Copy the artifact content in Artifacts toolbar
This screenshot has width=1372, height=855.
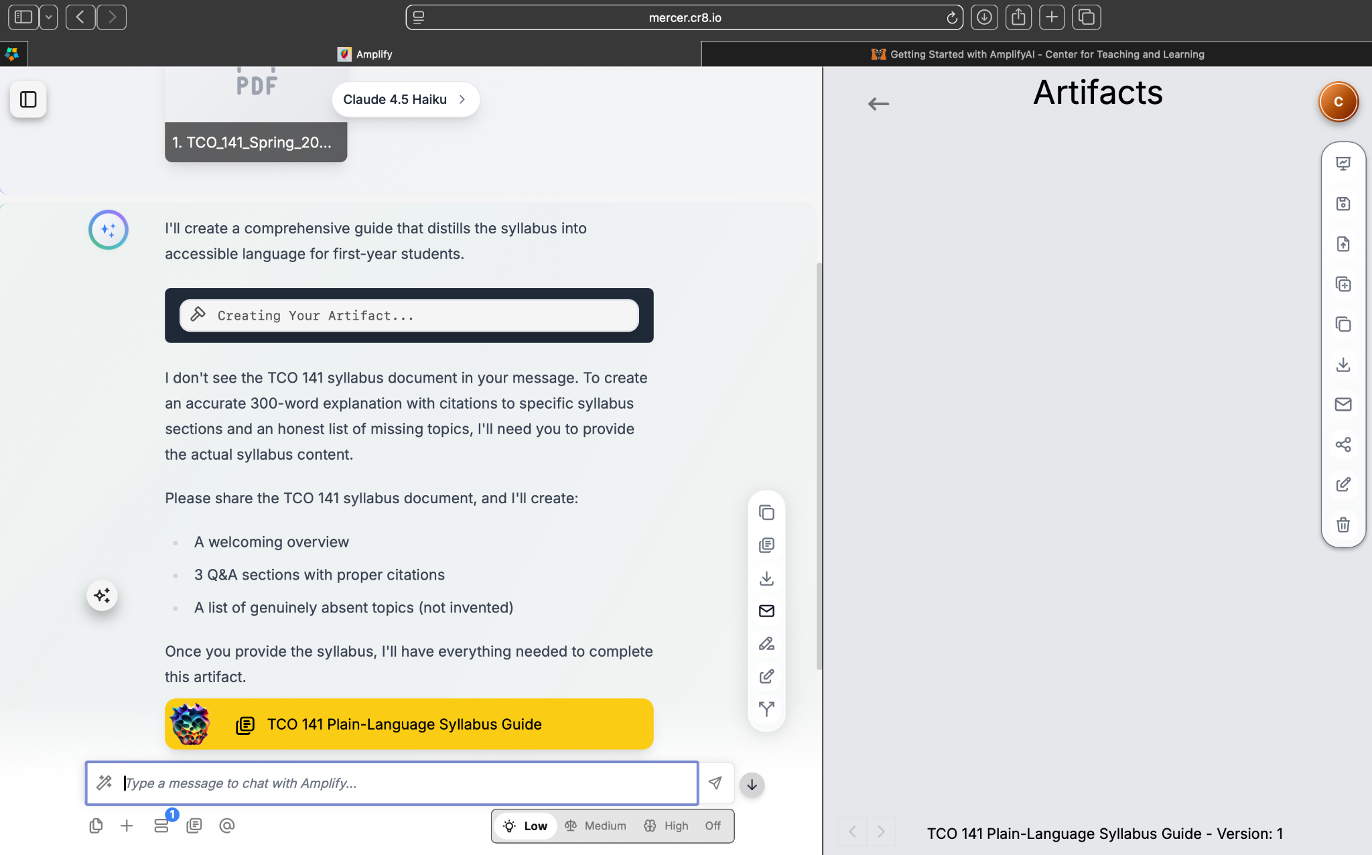click(x=1343, y=324)
